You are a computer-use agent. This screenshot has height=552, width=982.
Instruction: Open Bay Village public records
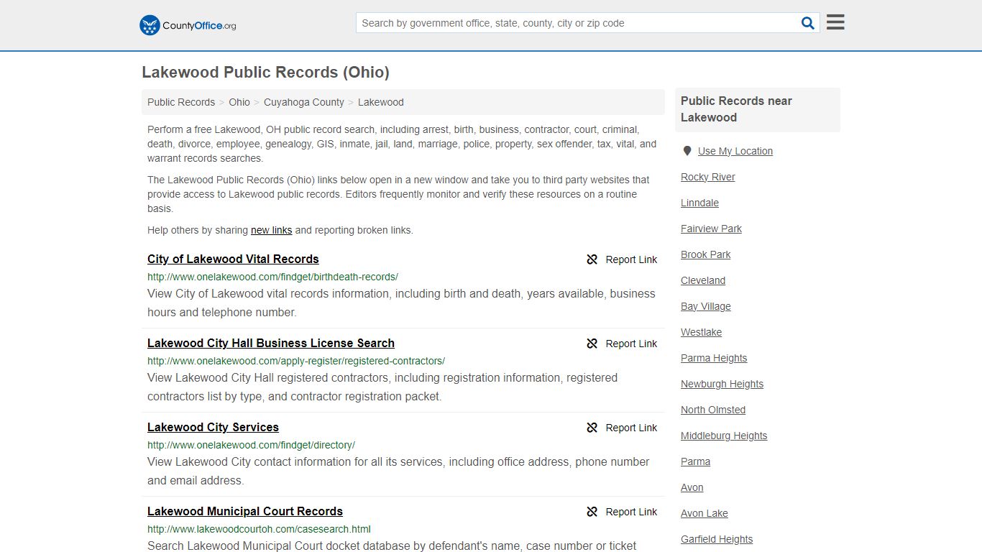705,306
